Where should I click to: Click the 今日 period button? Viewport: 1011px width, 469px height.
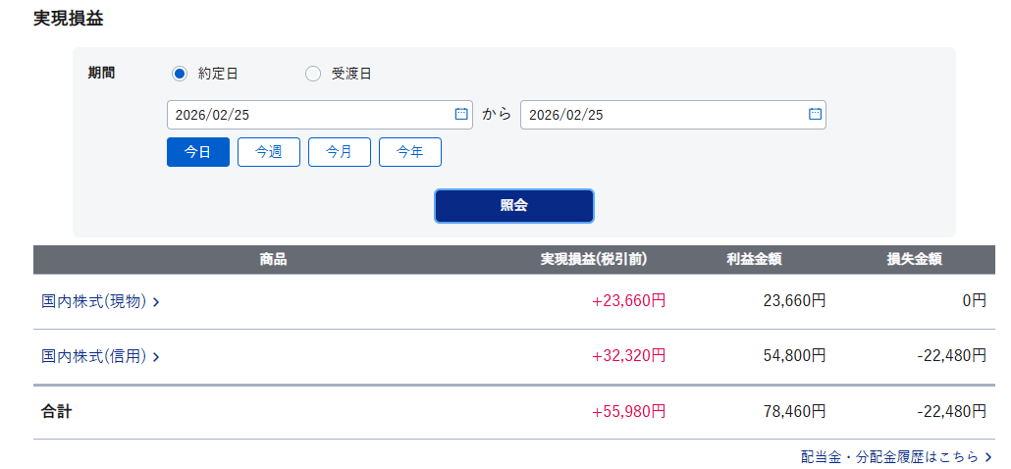[x=198, y=152]
